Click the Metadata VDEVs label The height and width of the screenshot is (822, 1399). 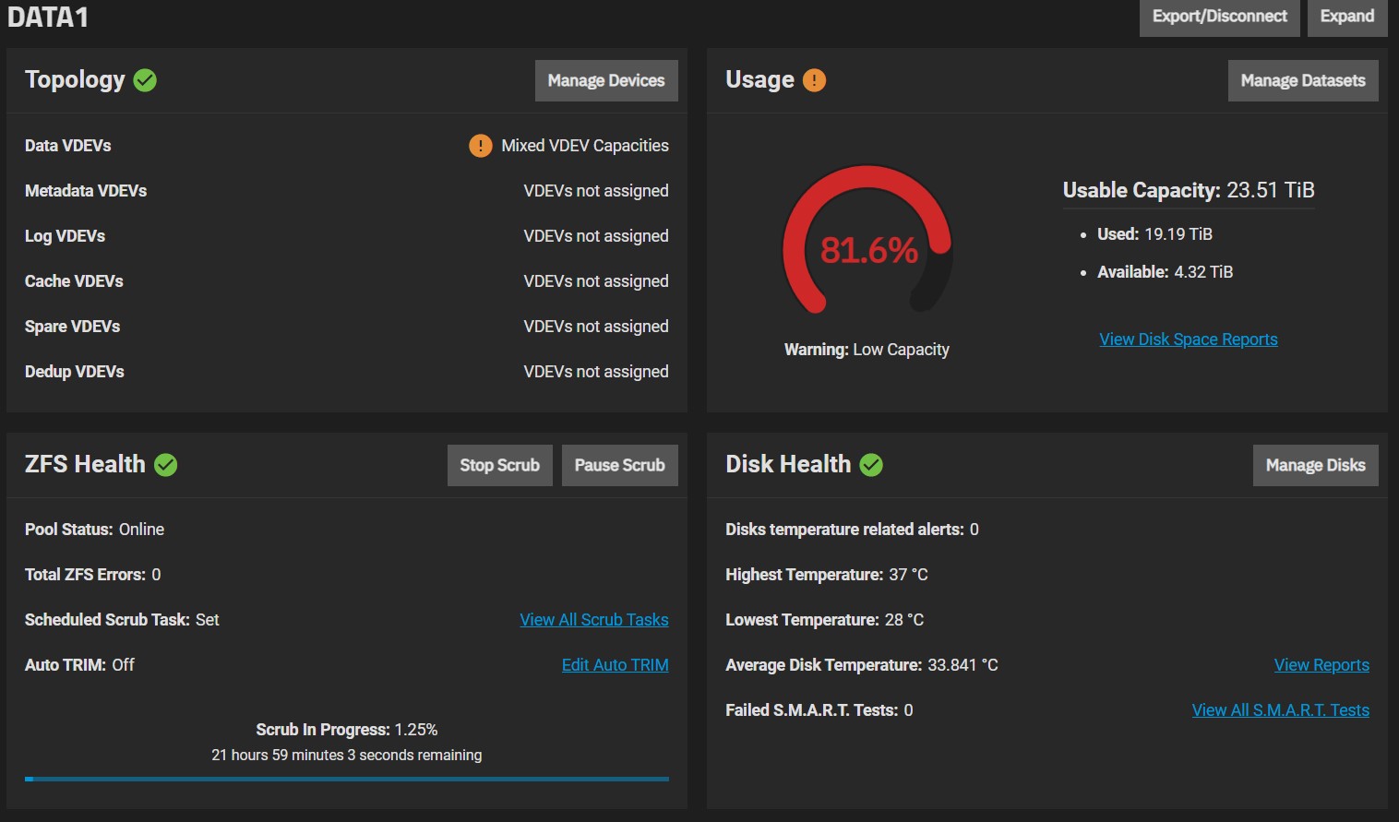86,191
